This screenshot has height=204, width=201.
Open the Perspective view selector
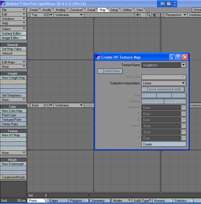pyautogui.click(x=175, y=15)
